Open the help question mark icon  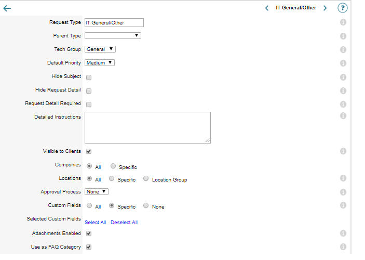(x=343, y=8)
